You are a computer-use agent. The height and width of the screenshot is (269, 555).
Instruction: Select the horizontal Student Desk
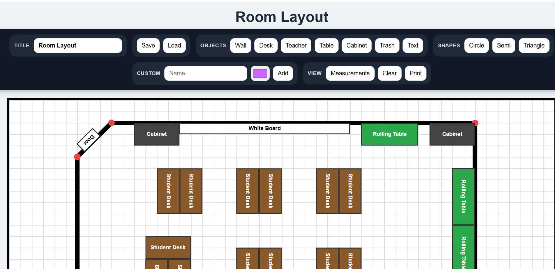[168, 248]
